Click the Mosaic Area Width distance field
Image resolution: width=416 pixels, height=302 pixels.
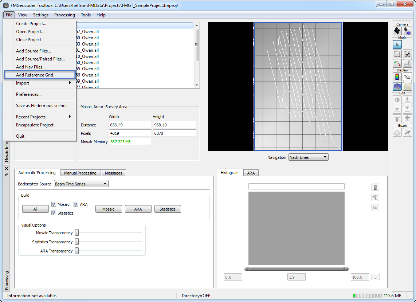click(x=130, y=125)
